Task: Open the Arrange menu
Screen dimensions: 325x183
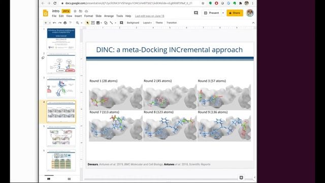Action: [109, 16]
